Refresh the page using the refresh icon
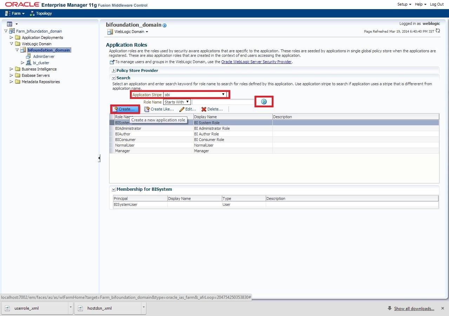449x316 pixels. click(x=438, y=31)
